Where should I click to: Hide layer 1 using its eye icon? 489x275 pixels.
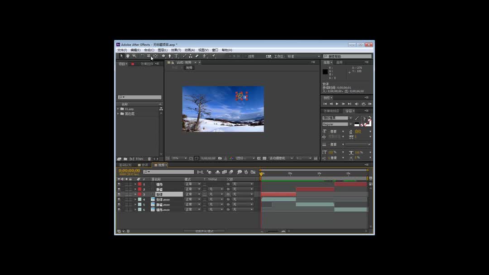(x=119, y=184)
